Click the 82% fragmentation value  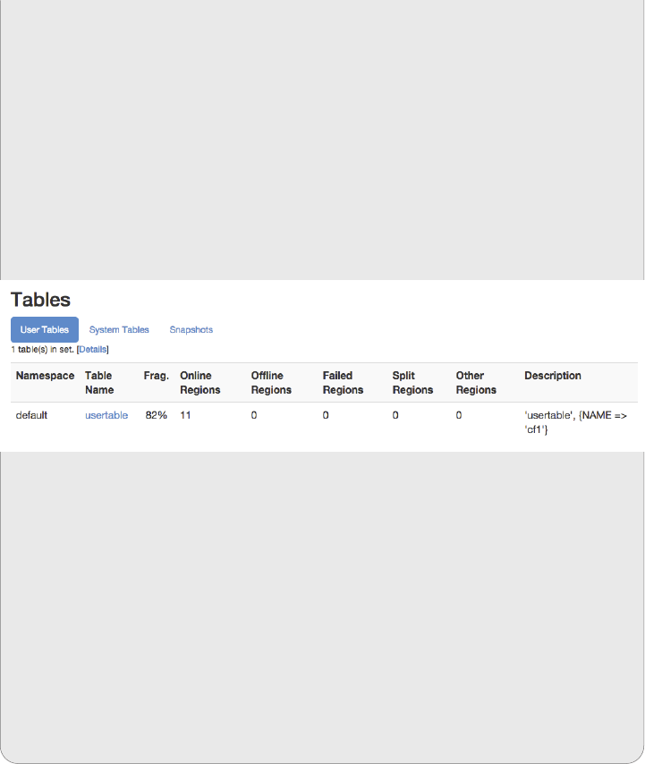click(x=157, y=416)
